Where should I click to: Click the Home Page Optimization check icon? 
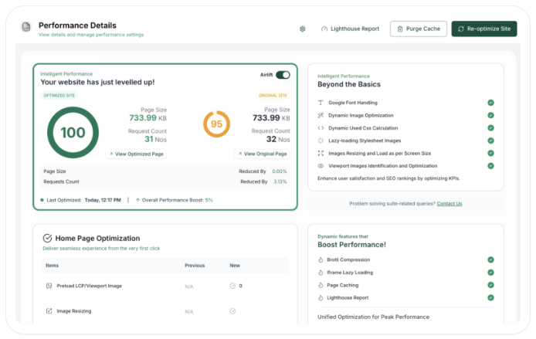click(48, 238)
